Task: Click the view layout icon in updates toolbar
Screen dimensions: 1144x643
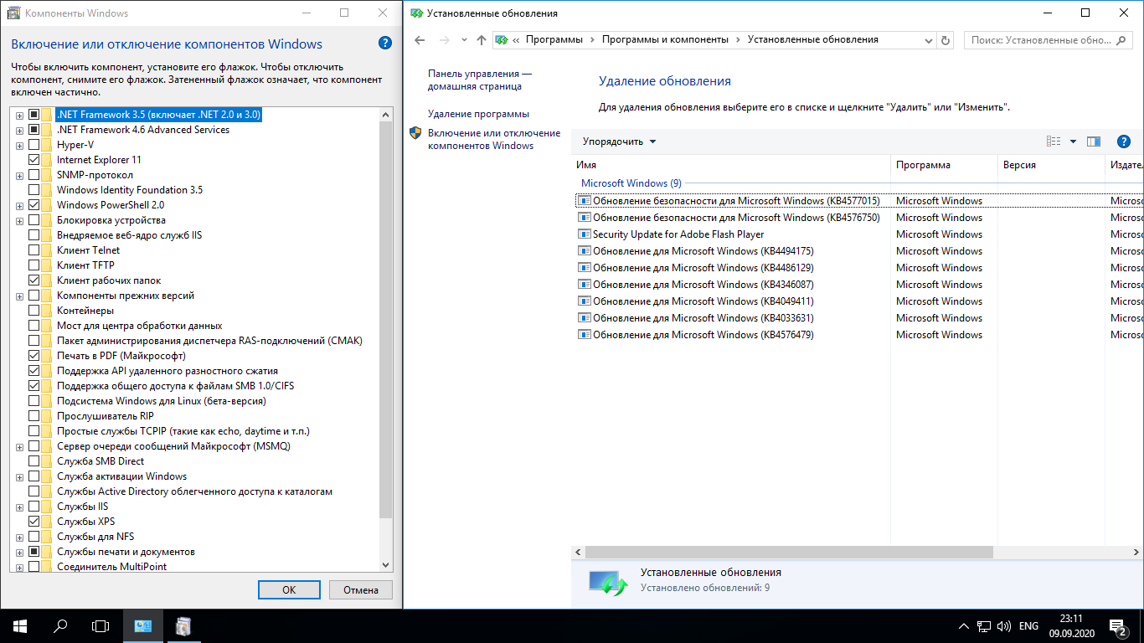Action: click(x=1054, y=141)
